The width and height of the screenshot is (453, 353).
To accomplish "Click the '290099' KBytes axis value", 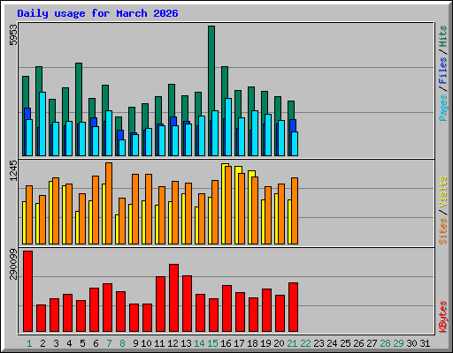I will [x=13, y=264].
